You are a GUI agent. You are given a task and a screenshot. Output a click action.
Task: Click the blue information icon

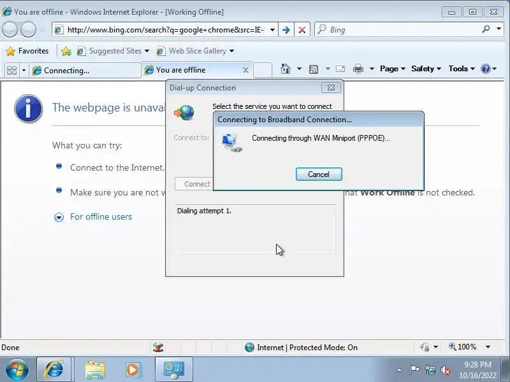click(28, 108)
